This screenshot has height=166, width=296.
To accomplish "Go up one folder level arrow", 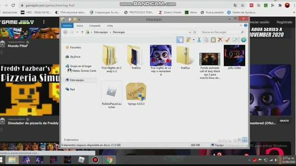I will pyautogui.click(x=82, y=32).
